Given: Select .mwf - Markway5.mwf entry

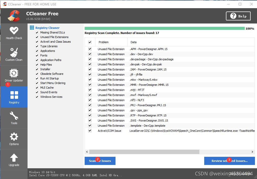Looking at the screenshot, I should point(143,95).
